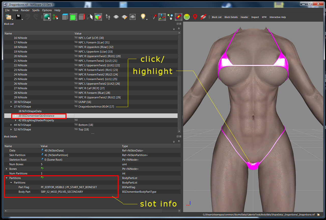Open the Render menu

click(x=25, y=10)
